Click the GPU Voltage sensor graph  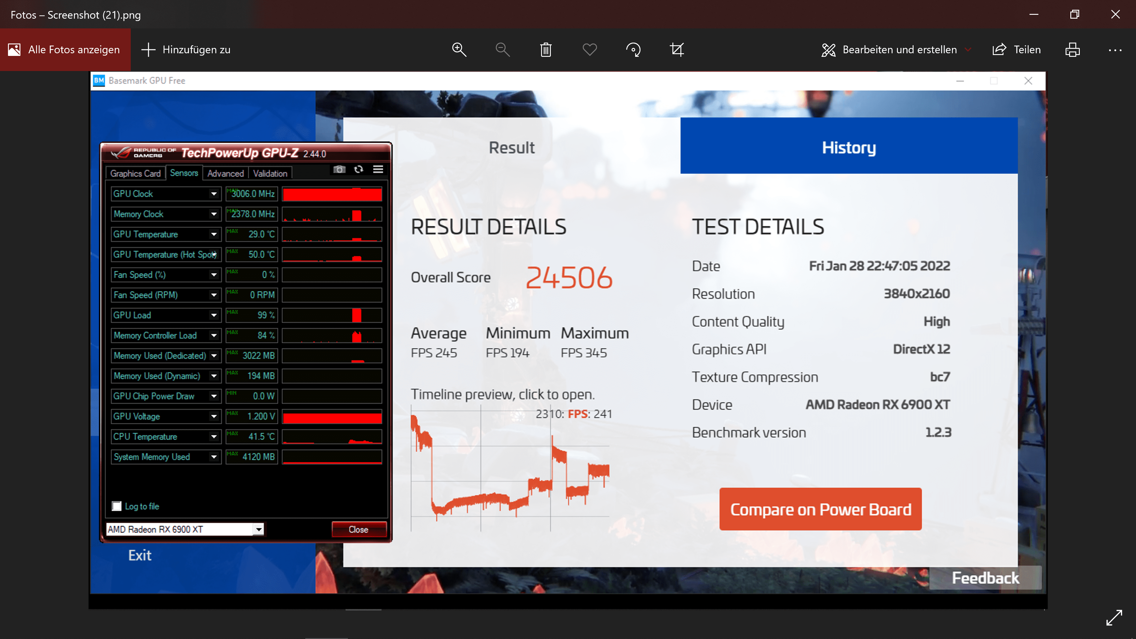[332, 416]
